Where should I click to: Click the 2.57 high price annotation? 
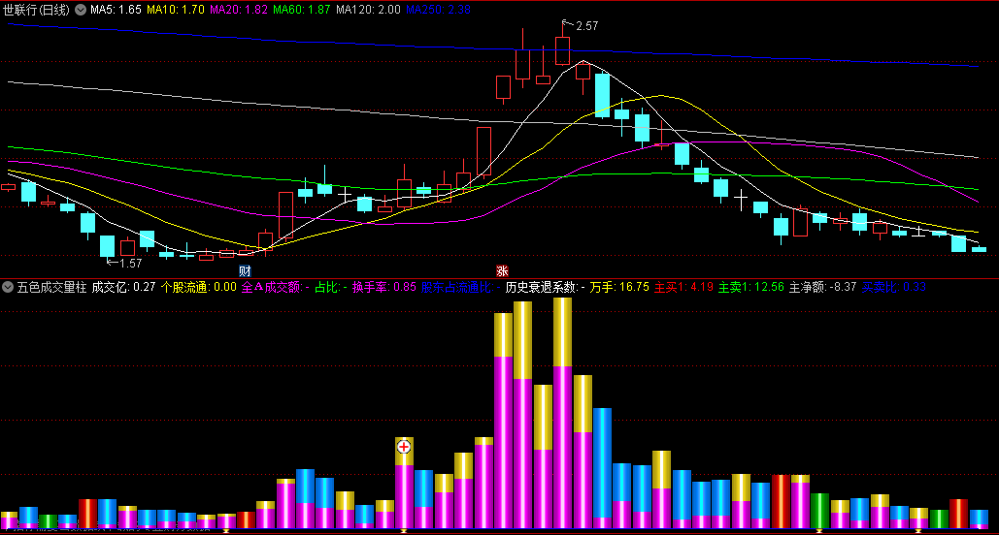point(586,26)
